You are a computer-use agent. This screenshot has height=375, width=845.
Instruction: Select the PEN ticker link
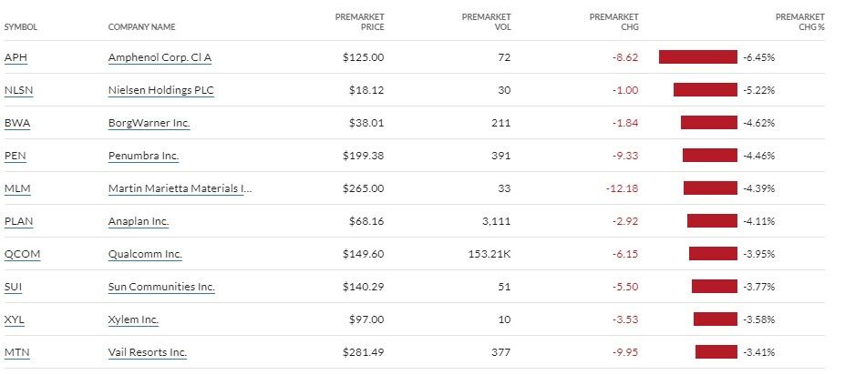click(15, 156)
